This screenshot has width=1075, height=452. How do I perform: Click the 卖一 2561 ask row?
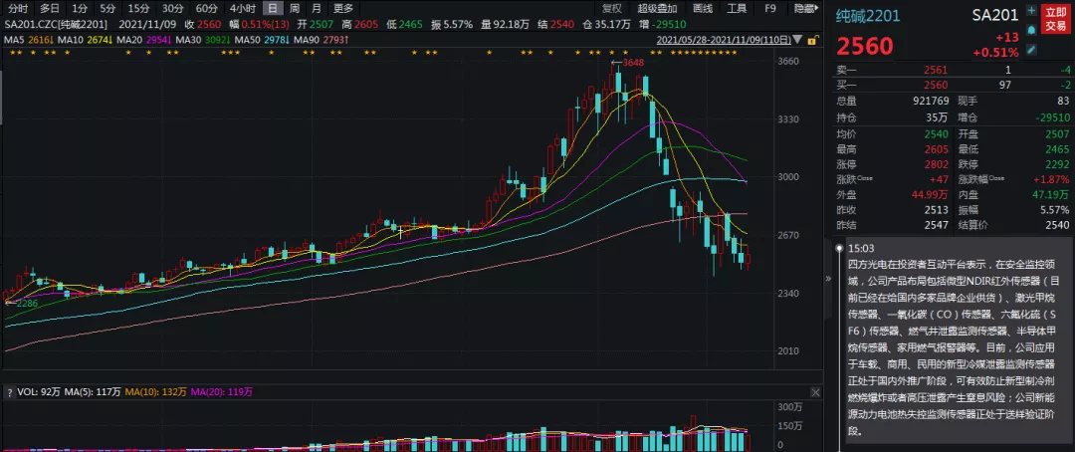(x=953, y=70)
